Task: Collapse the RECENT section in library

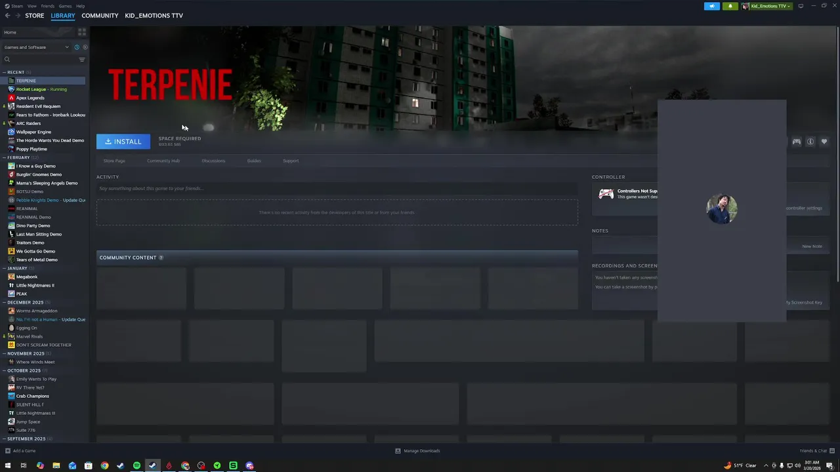Action: point(4,72)
